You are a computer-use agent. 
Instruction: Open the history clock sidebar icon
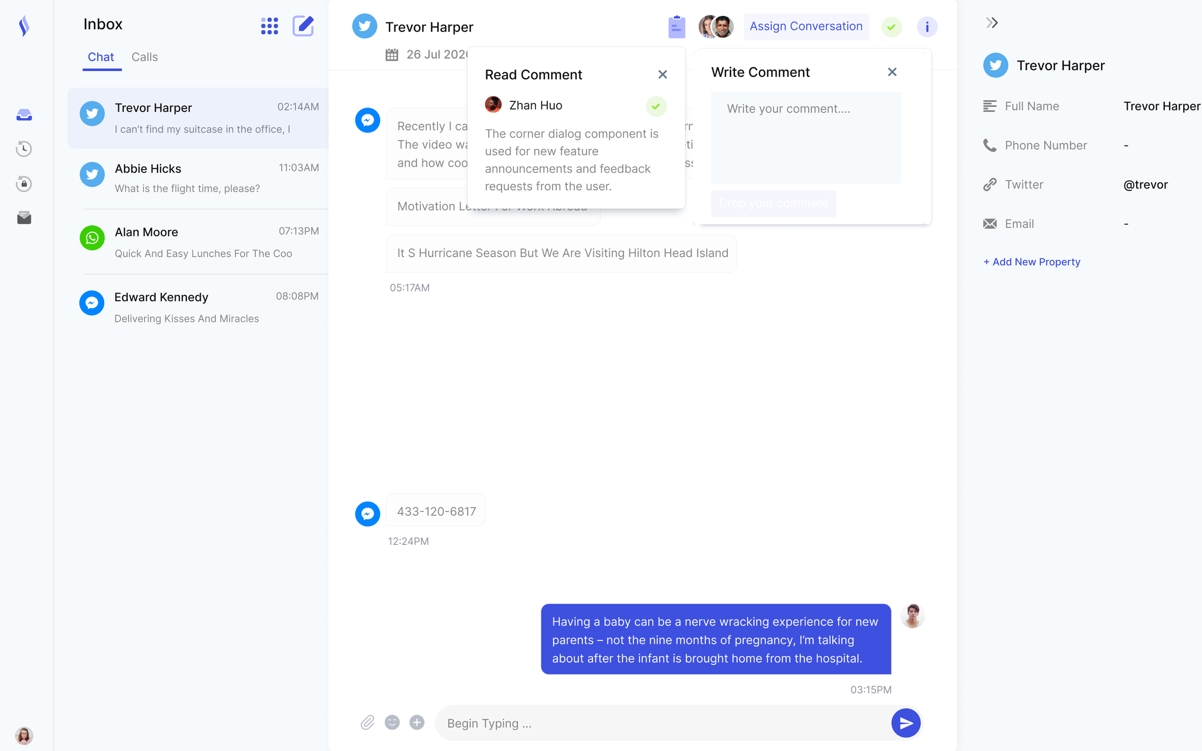[24, 148]
